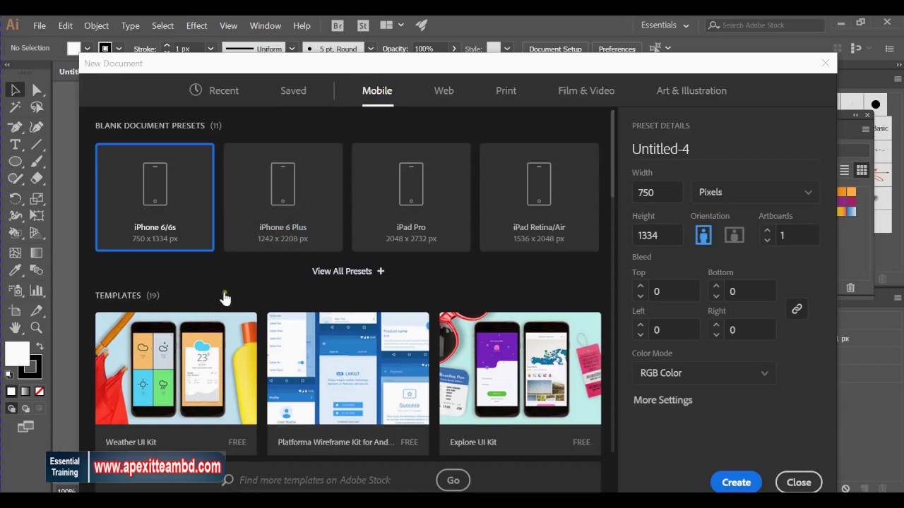Select the Lasso tool

pos(37,108)
